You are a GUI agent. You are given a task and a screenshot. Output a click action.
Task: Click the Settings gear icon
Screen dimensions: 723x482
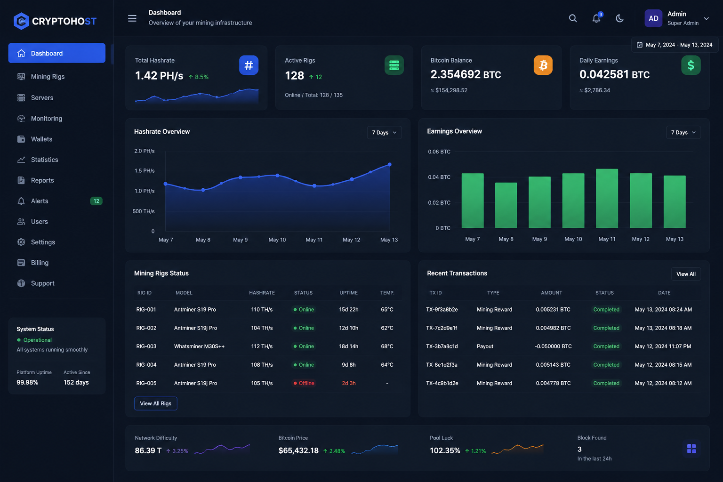pos(21,242)
